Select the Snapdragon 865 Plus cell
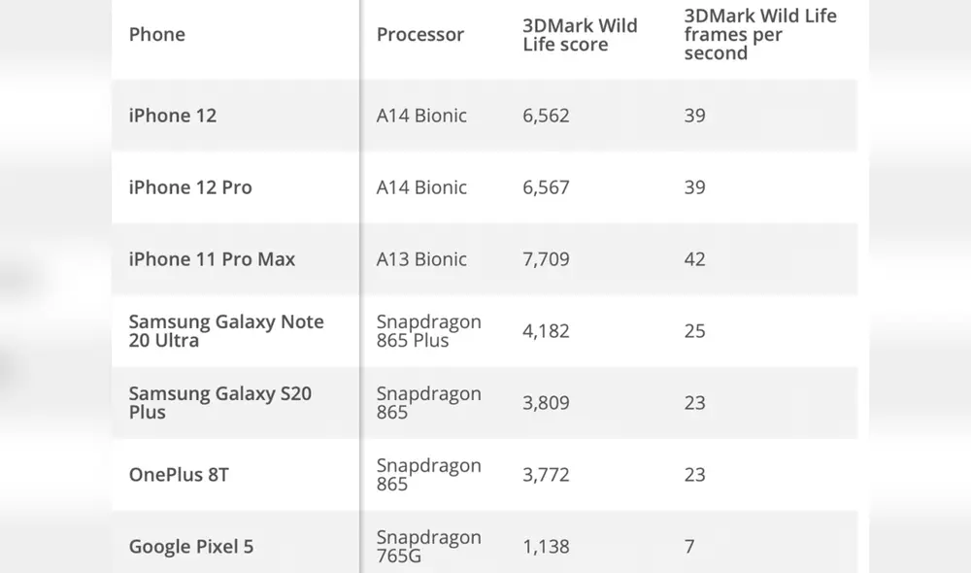 pyautogui.click(x=428, y=331)
